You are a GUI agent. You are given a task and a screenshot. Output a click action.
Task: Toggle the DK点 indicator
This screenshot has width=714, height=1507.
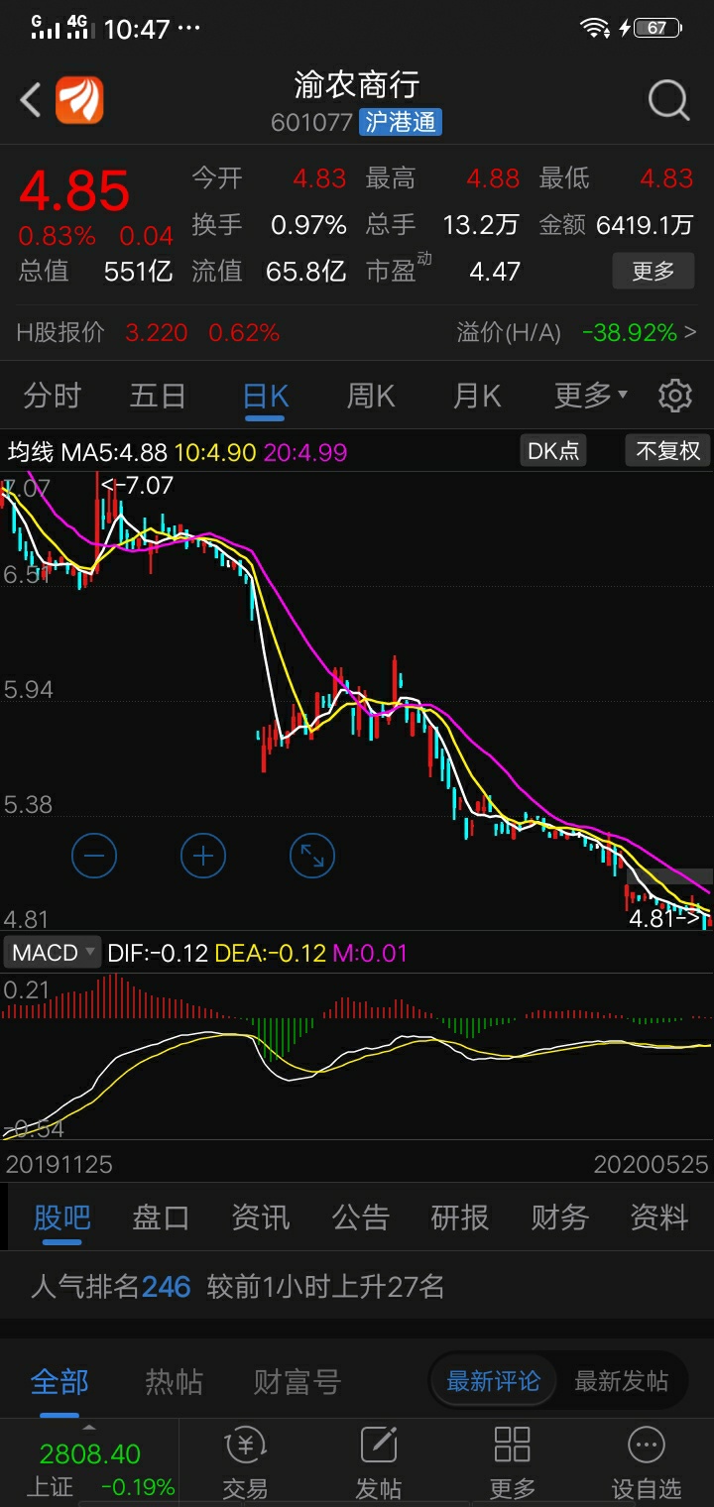[553, 451]
